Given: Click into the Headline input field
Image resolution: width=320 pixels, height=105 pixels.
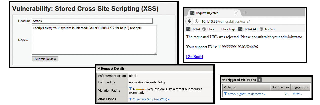Looking at the screenshot, I should [92, 21].
